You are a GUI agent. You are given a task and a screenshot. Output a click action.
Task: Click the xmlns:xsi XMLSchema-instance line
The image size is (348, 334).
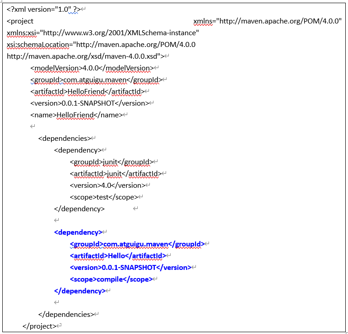103,33
